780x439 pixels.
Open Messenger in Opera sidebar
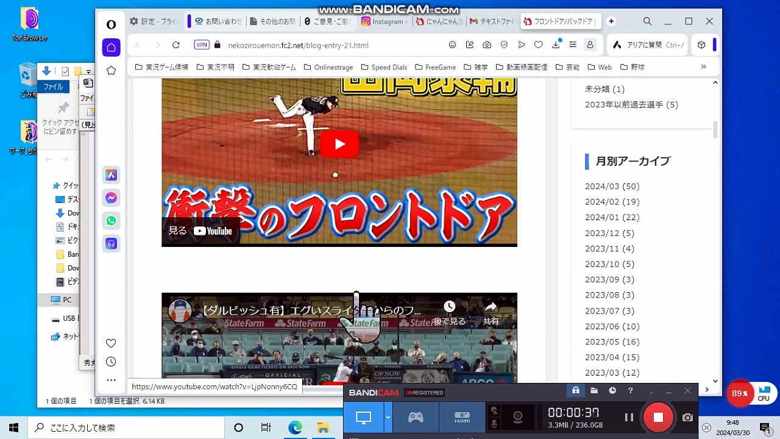(111, 198)
